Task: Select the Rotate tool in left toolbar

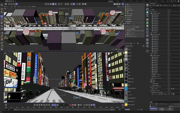Action: tap(2, 20)
